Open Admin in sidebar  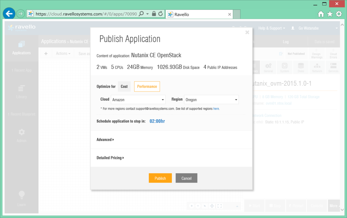[x=21, y=136]
